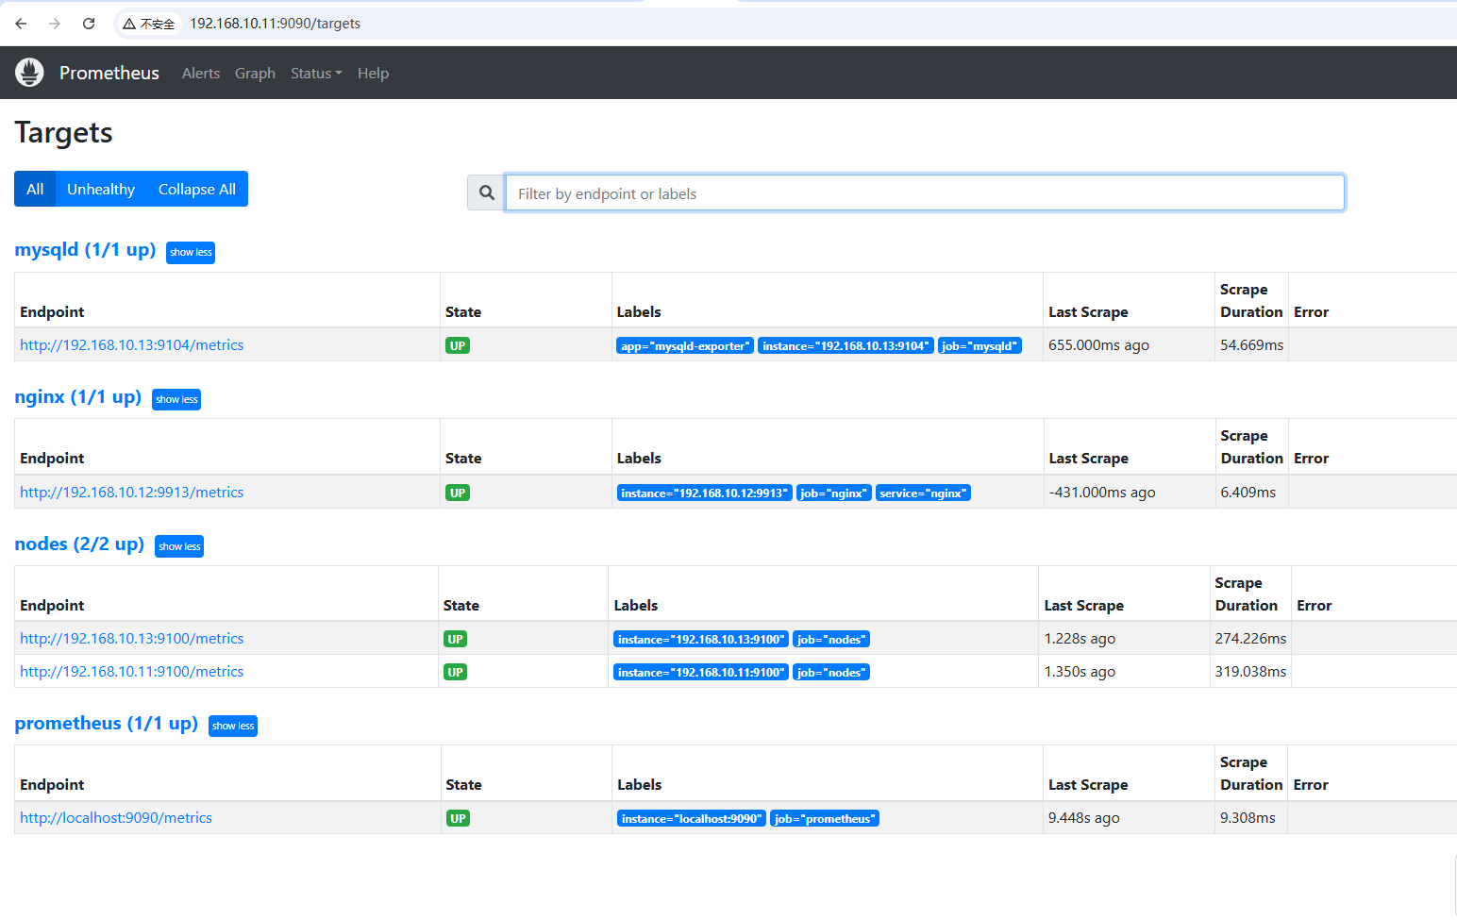1457x920 pixels.
Task: Collapse mysqld group with show less
Action: point(191,252)
